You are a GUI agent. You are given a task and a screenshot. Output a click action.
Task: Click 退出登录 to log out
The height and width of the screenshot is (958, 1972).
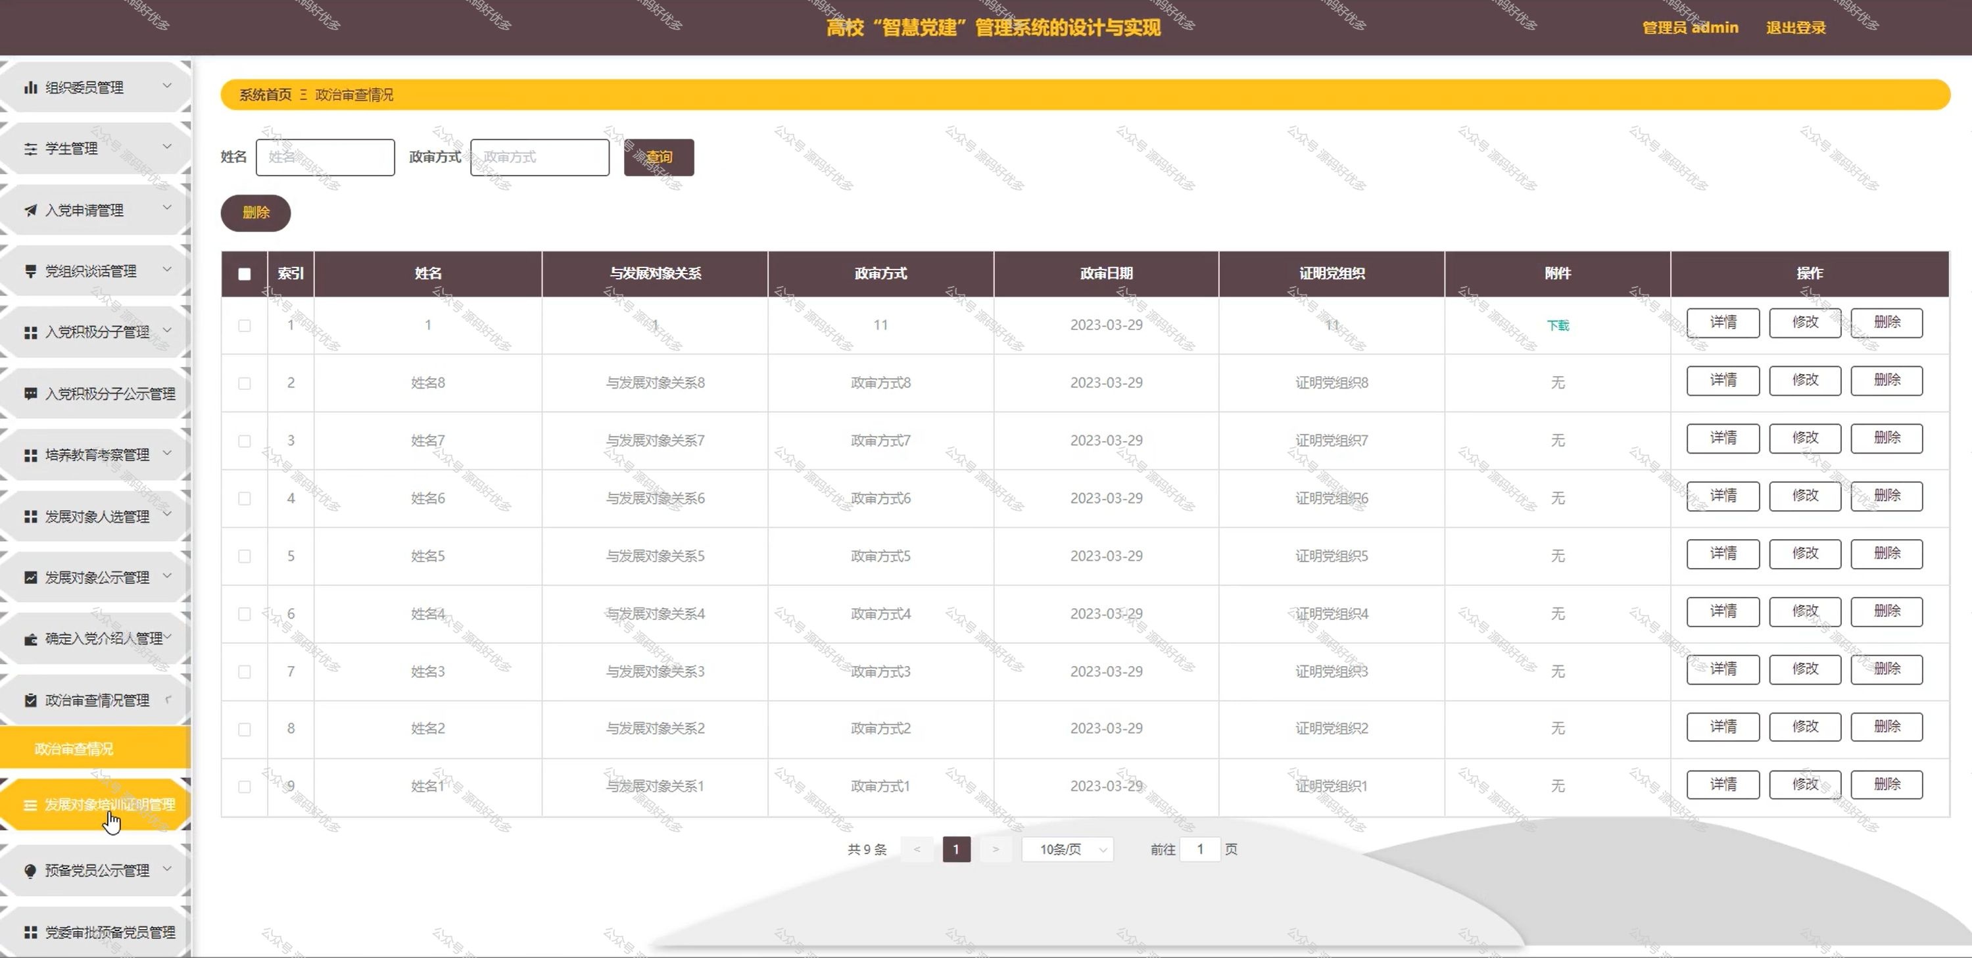pyautogui.click(x=1795, y=28)
